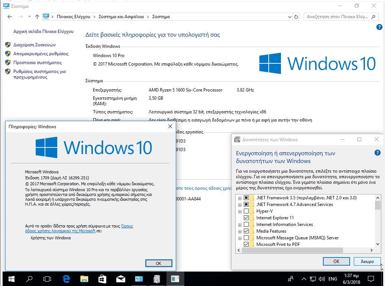
Task: Open Ρυθμίσεις συστήματος για προχωρημένους link
Action: 39,74
